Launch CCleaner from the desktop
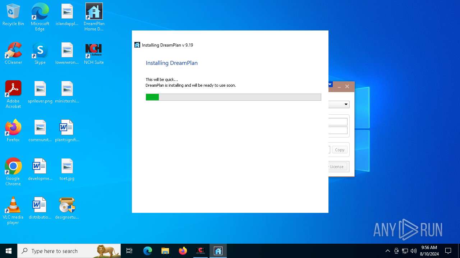 click(13, 54)
